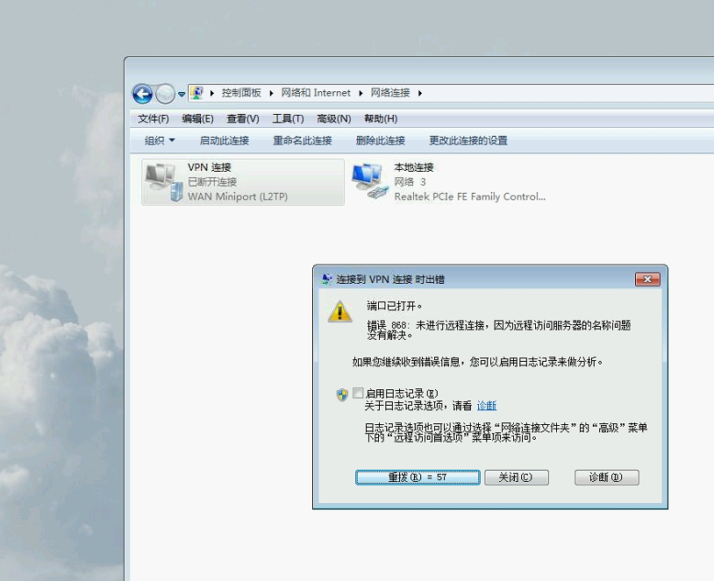Click the 端口已打开 message text
The height and width of the screenshot is (581, 714).
pyautogui.click(x=395, y=306)
